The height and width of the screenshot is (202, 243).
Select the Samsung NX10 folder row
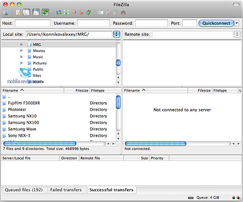(x=59, y=116)
